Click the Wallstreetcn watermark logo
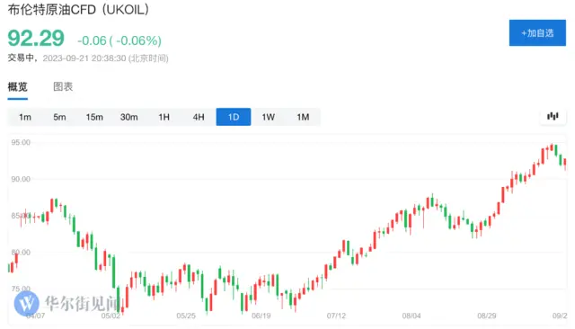This screenshot has height=329, width=575. click(x=26, y=303)
